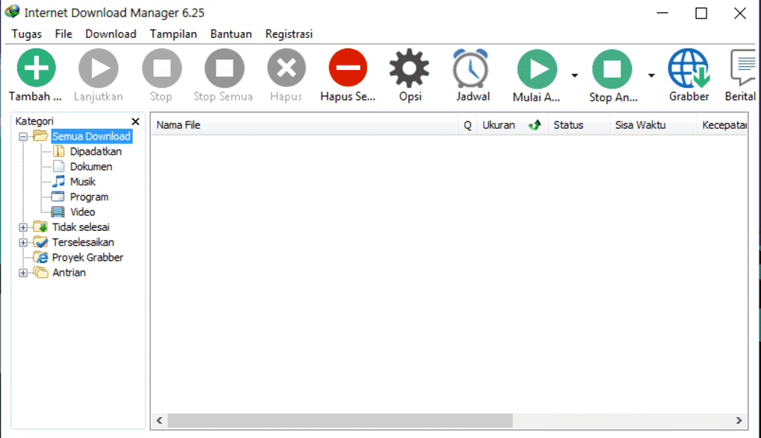Expand the Antrian tree node
This screenshot has height=438, width=761.
(23, 273)
